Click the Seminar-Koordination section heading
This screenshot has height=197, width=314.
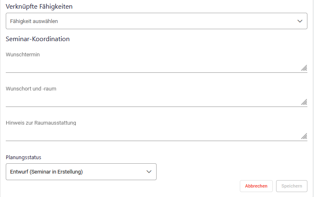[37, 39]
